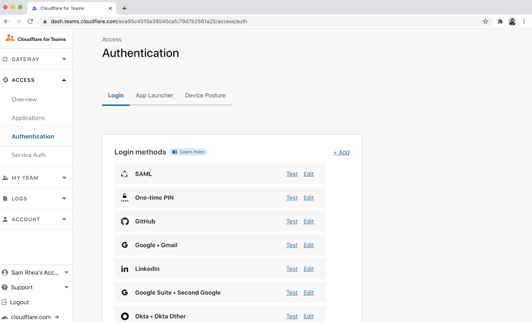
Task: Switch to the App Launcher tab
Action: click(x=154, y=96)
